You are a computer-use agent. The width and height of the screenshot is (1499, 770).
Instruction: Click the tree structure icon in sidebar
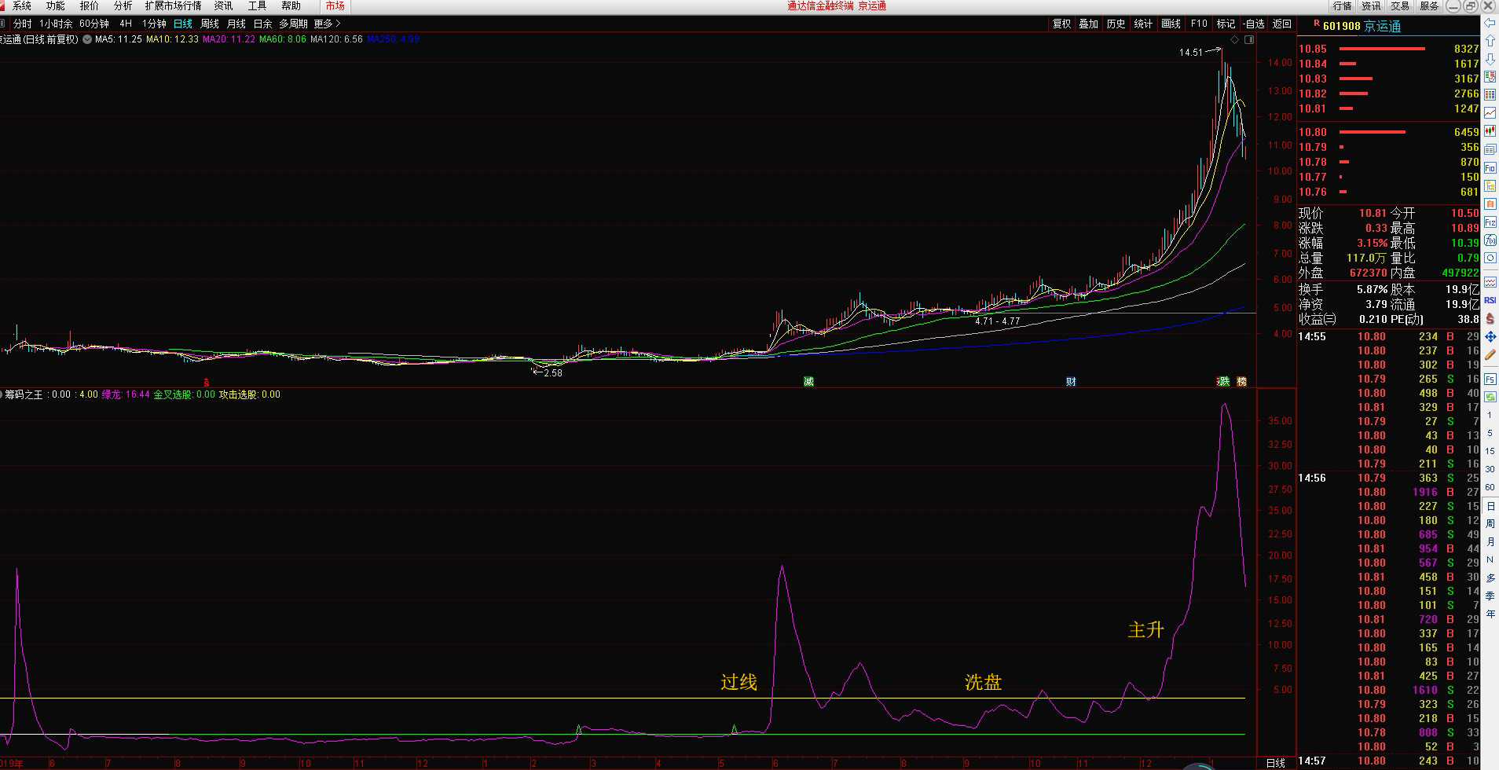[x=1490, y=186]
